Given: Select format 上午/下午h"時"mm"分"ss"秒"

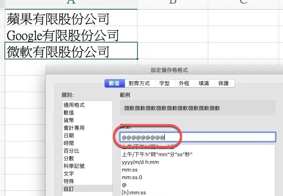Looking at the screenshot, I should [x=198, y=155].
